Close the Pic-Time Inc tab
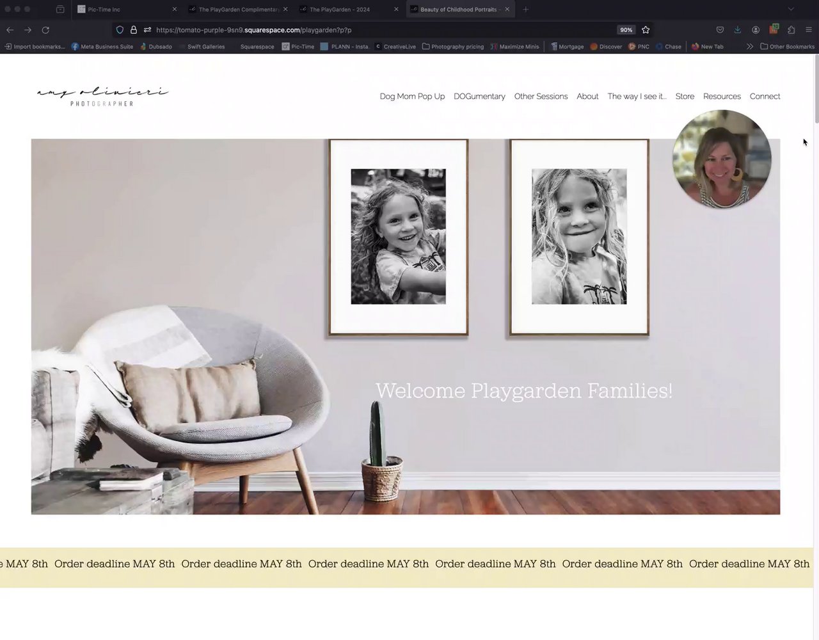The height and width of the screenshot is (640, 819). click(174, 10)
